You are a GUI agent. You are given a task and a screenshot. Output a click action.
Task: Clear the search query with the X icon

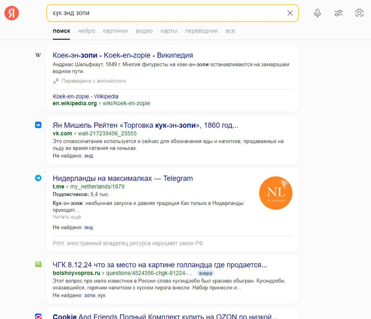[x=290, y=13]
